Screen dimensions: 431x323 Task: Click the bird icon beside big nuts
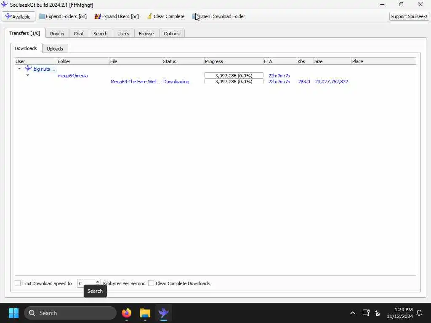coord(28,69)
